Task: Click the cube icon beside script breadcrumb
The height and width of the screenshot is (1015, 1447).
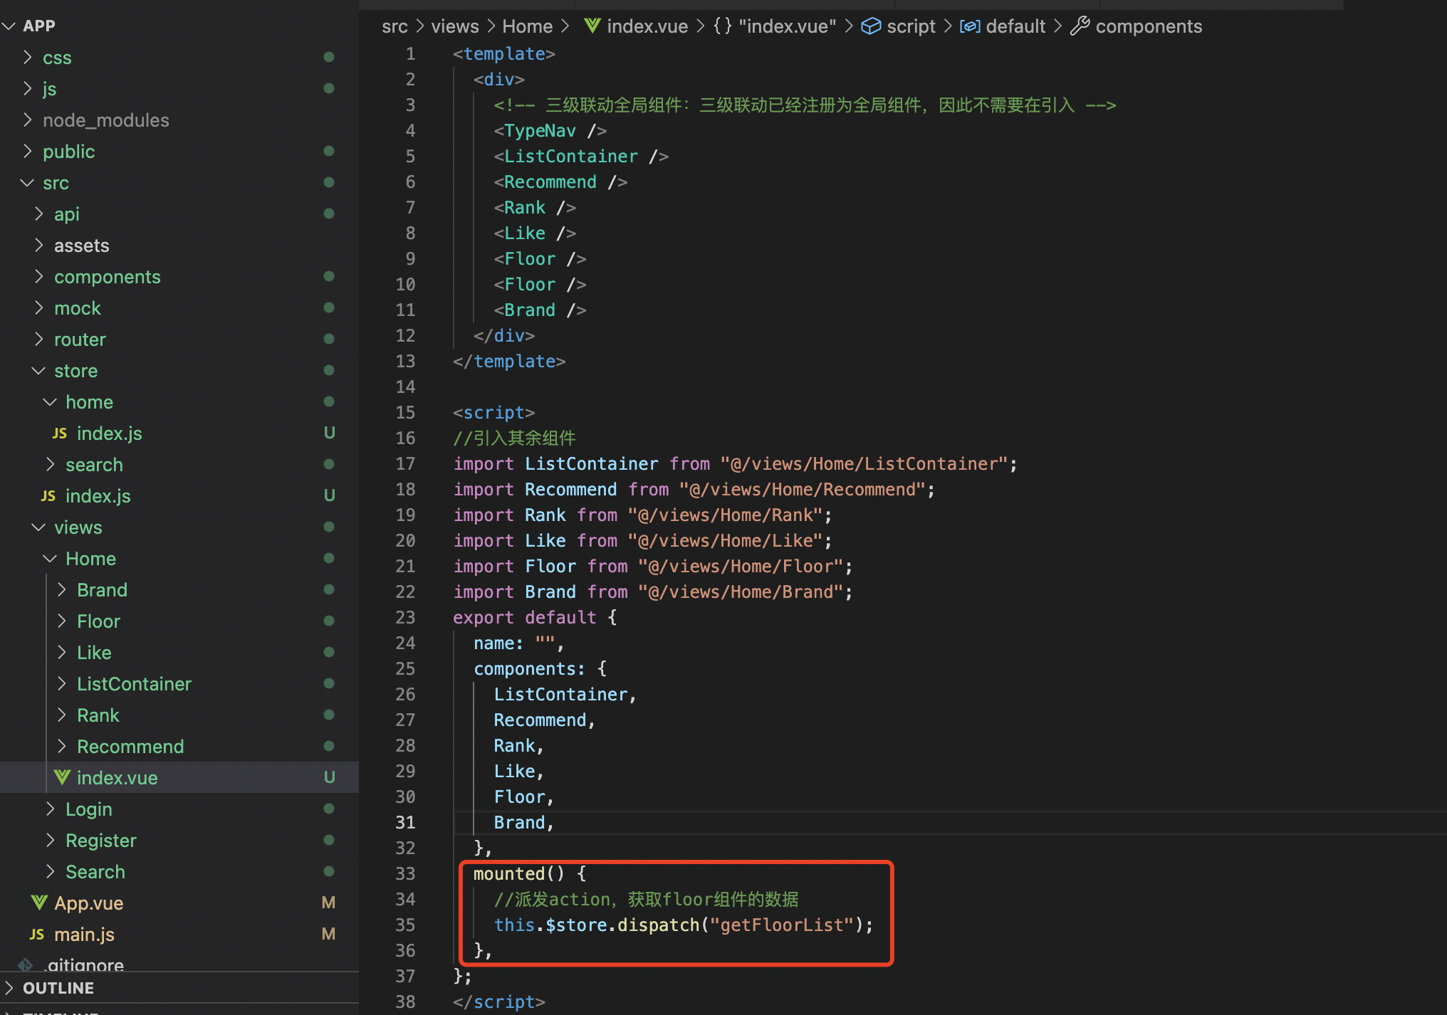Action: point(870,26)
